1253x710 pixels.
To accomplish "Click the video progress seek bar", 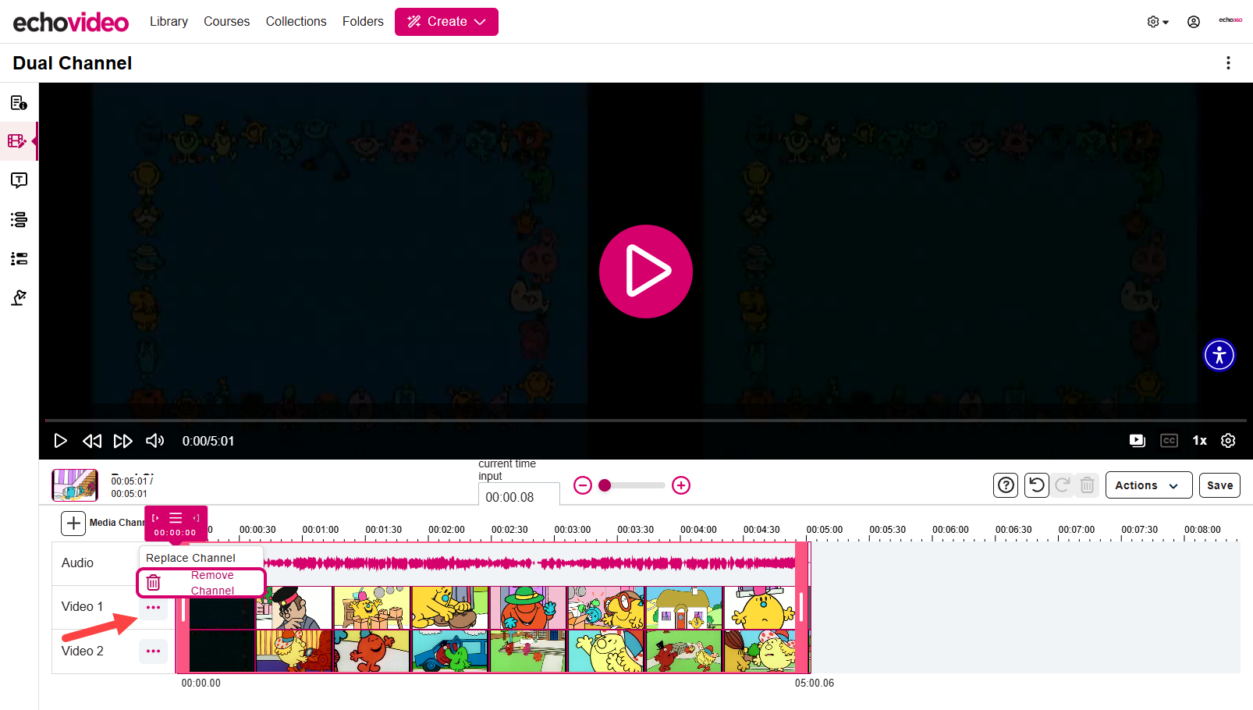I will pyautogui.click(x=646, y=421).
